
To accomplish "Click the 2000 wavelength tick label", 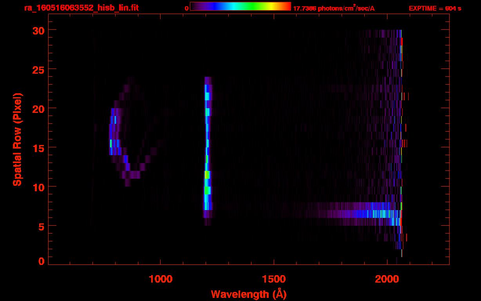I will (387, 279).
